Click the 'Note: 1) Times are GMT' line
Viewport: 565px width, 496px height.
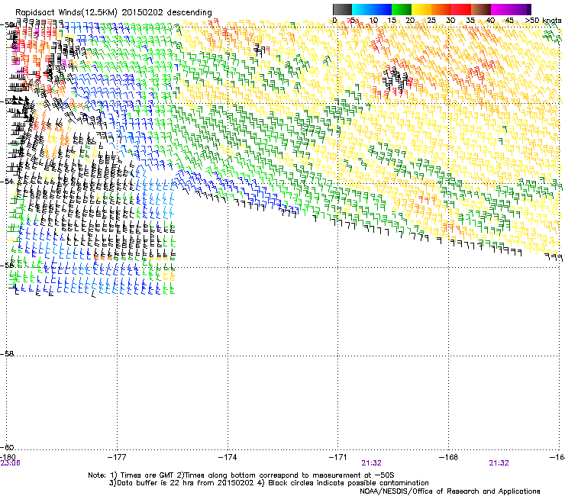[241, 475]
